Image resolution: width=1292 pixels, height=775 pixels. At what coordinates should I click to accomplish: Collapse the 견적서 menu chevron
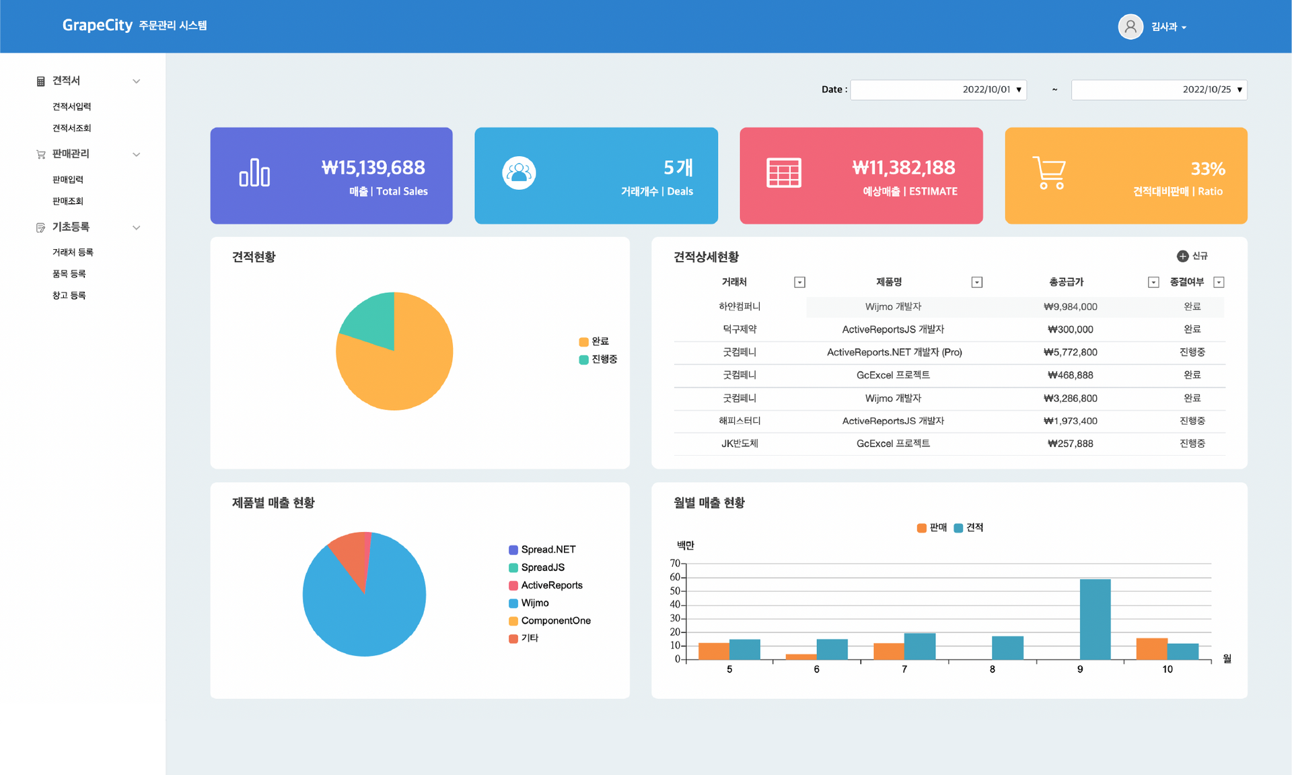(137, 81)
